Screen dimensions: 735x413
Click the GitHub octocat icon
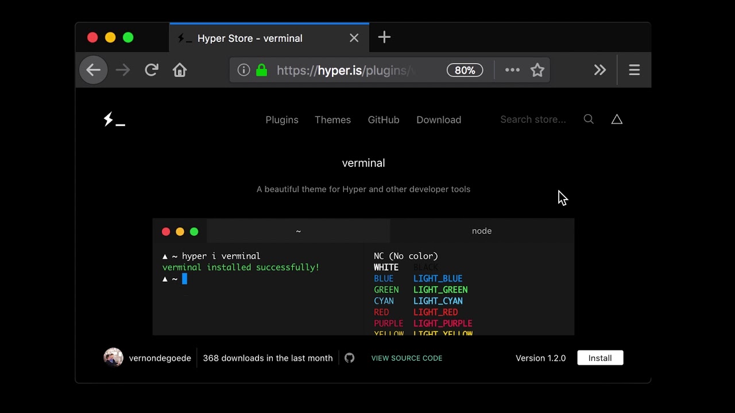coord(350,358)
